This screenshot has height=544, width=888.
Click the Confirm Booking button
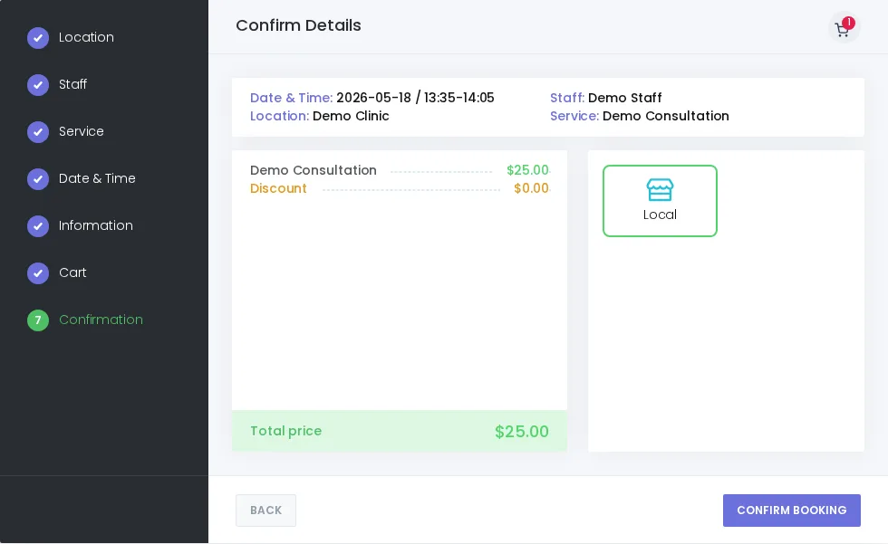pos(792,511)
